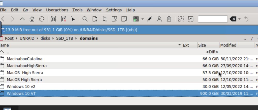This screenshot has width=258, height=110.
Task: Click the '/' root button on path bar
Action: 252,38
